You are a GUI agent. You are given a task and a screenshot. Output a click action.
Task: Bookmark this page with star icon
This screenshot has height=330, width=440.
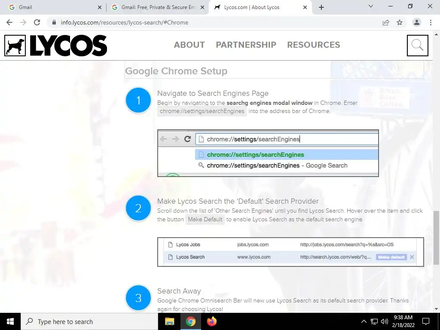click(x=400, y=22)
